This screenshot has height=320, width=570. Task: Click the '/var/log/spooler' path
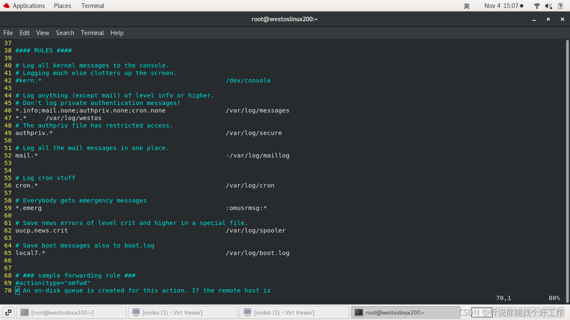click(256, 230)
